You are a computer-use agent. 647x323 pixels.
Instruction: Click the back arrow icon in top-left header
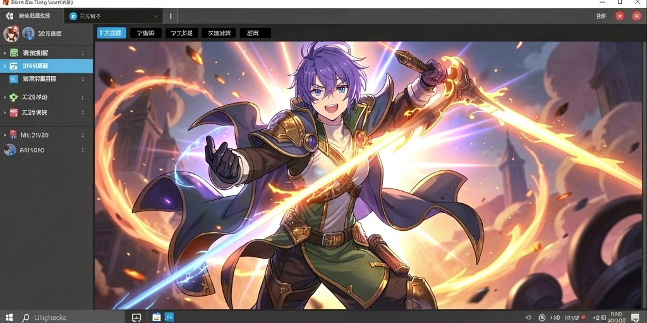click(x=9, y=16)
